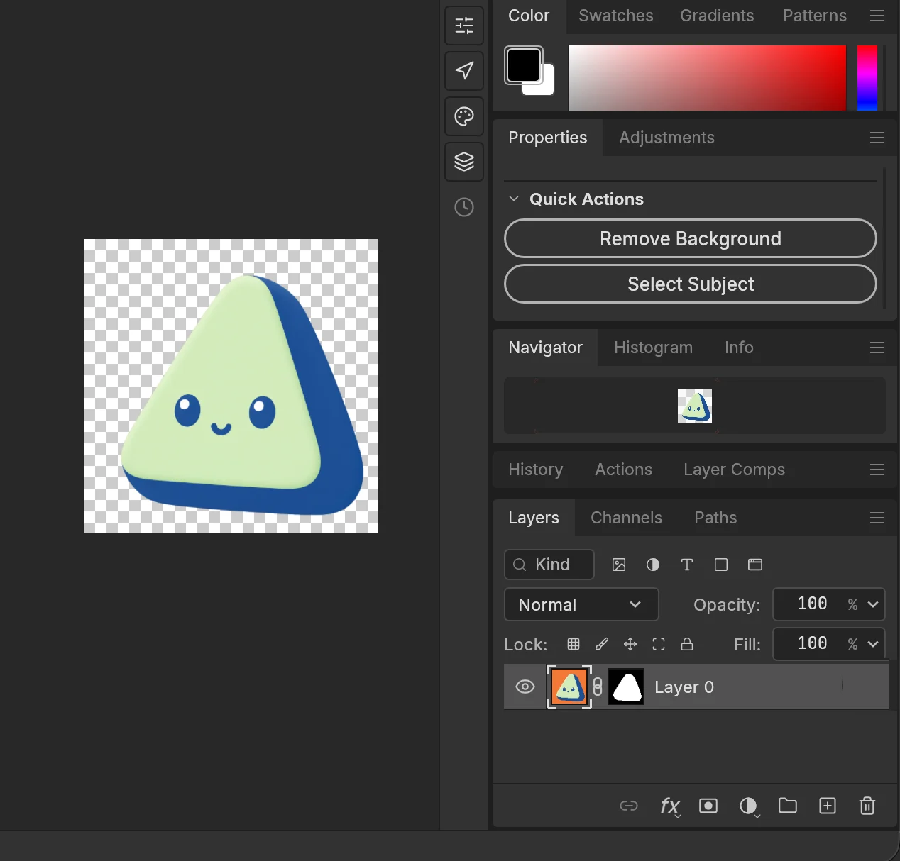Open the navigator arrow panel icon
Screen dimensions: 900x861
point(464,71)
